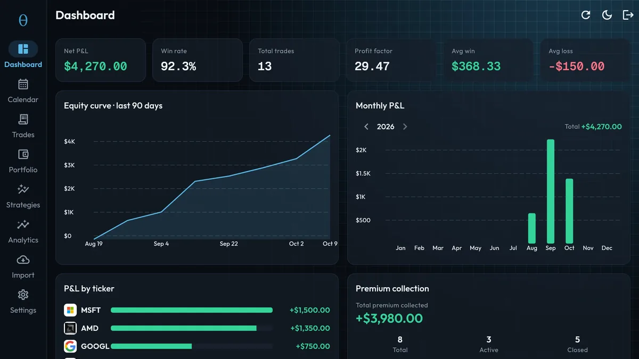Click the Oct 2 axis label

click(297, 244)
